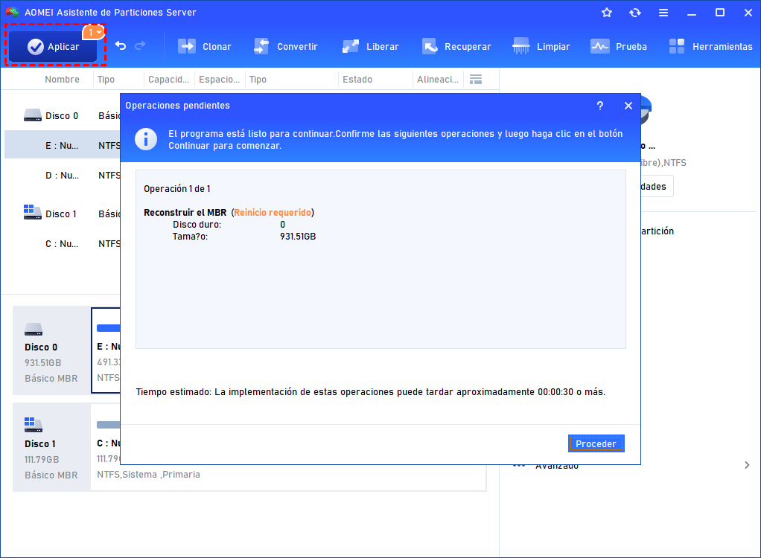Click the star favorite icon in title bar
The height and width of the screenshot is (558, 761).
tap(607, 13)
